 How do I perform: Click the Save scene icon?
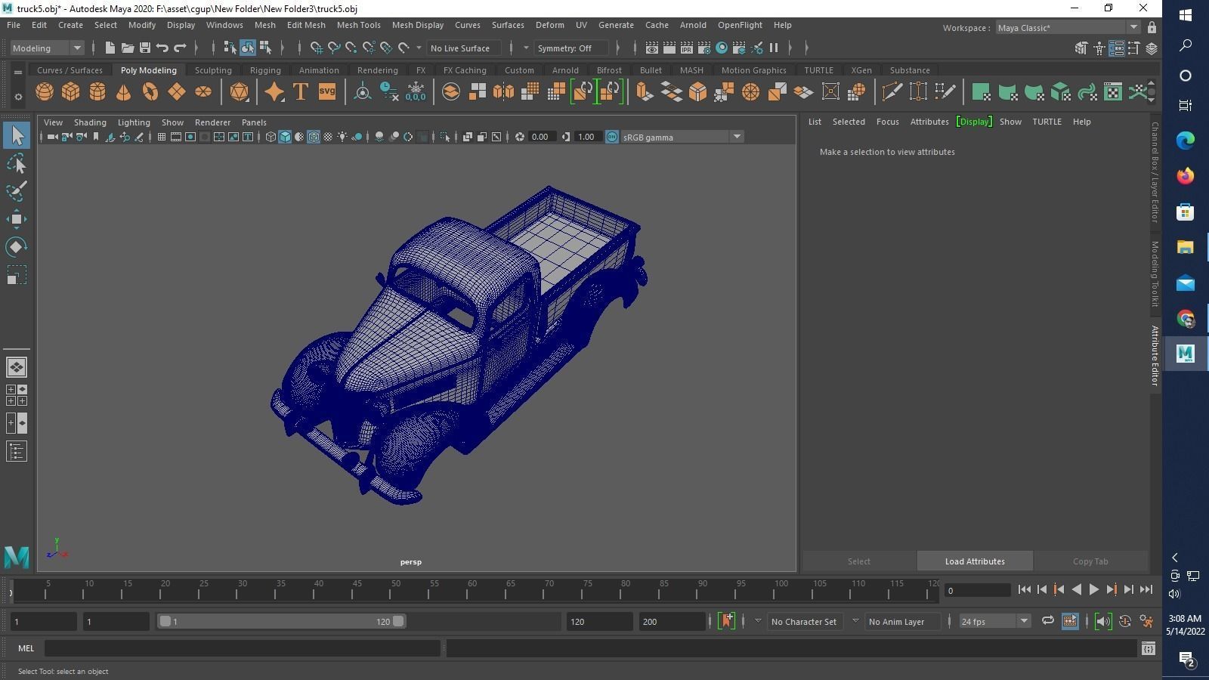pos(144,48)
